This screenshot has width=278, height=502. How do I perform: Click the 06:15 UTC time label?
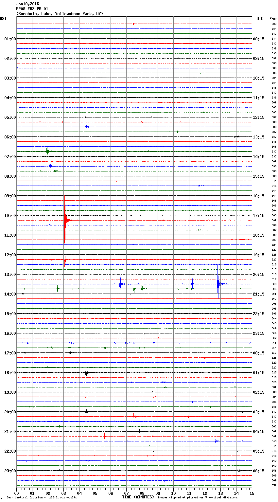coord(259,471)
